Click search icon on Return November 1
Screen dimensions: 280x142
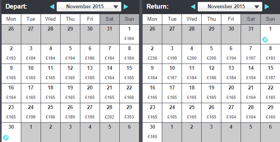pos(265,40)
